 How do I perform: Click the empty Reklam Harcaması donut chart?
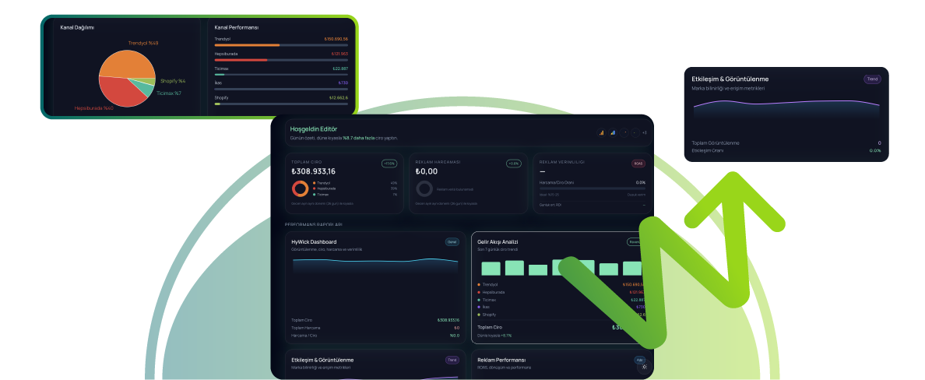[x=424, y=188]
